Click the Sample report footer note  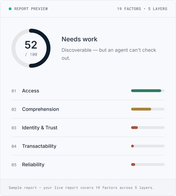pos(81,188)
